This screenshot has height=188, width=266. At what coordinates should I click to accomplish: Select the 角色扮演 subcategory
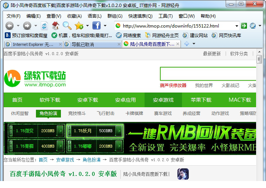click(48, 113)
